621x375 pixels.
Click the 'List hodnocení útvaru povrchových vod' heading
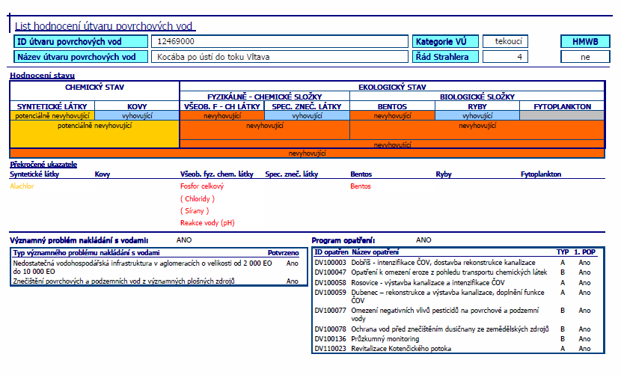pyautogui.click(x=105, y=26)
